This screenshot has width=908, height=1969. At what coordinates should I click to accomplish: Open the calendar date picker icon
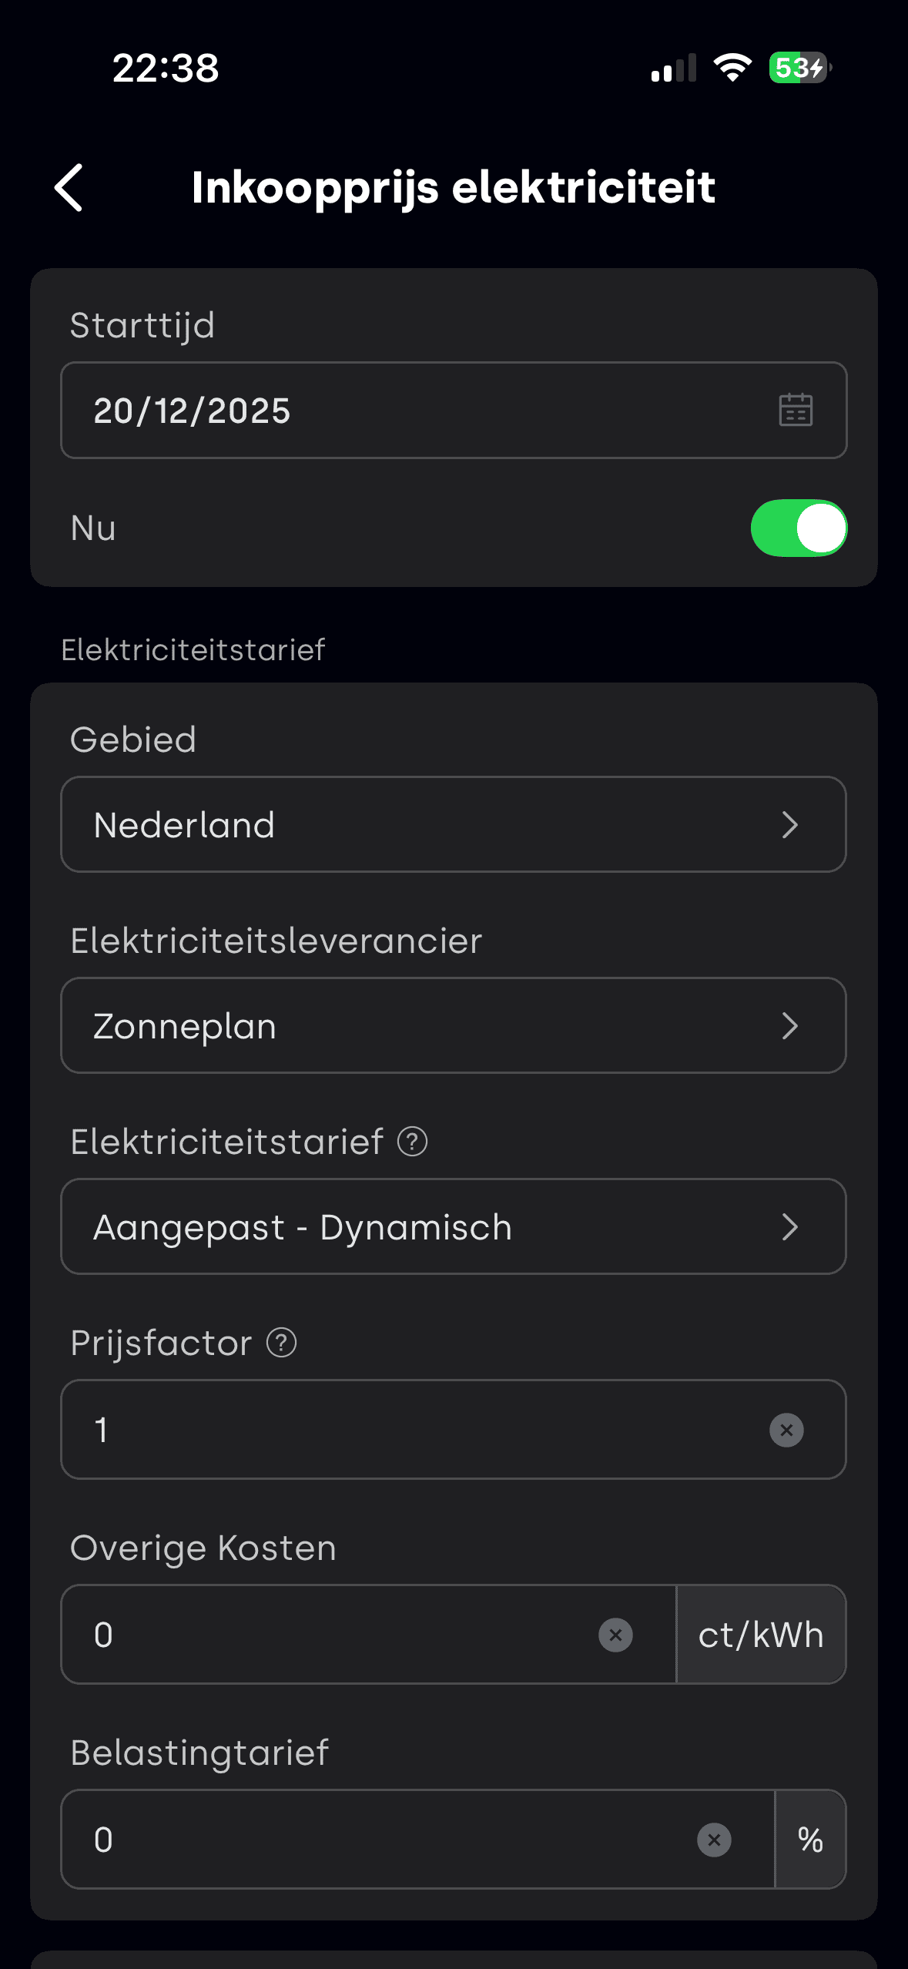[796, 410]
